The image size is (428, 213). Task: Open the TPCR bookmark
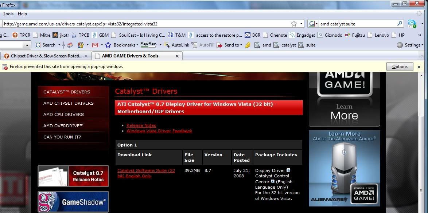(x=22, y=35)
